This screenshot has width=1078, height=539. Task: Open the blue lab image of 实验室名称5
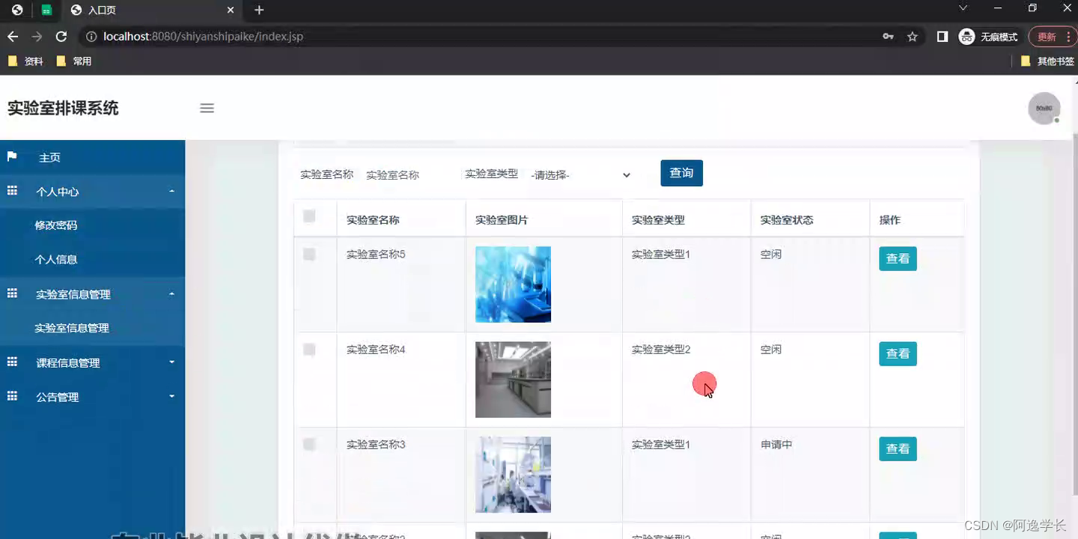pos(513,284)
